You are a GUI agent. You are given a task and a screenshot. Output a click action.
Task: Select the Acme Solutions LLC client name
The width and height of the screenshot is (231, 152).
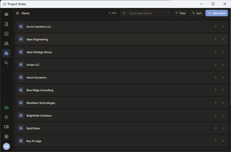tap(39, 27)
